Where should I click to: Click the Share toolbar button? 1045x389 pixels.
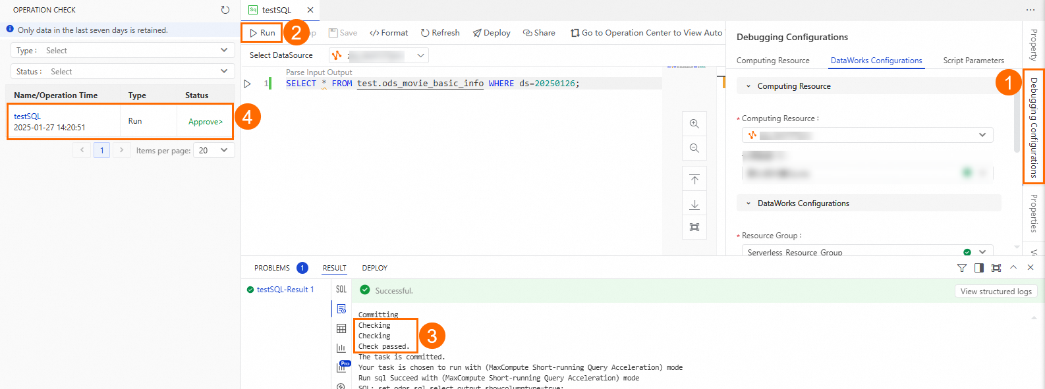pyautogui.click(x=539, y=33)
